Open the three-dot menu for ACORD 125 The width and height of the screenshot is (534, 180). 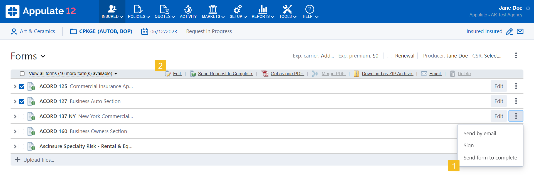point(516,86)
